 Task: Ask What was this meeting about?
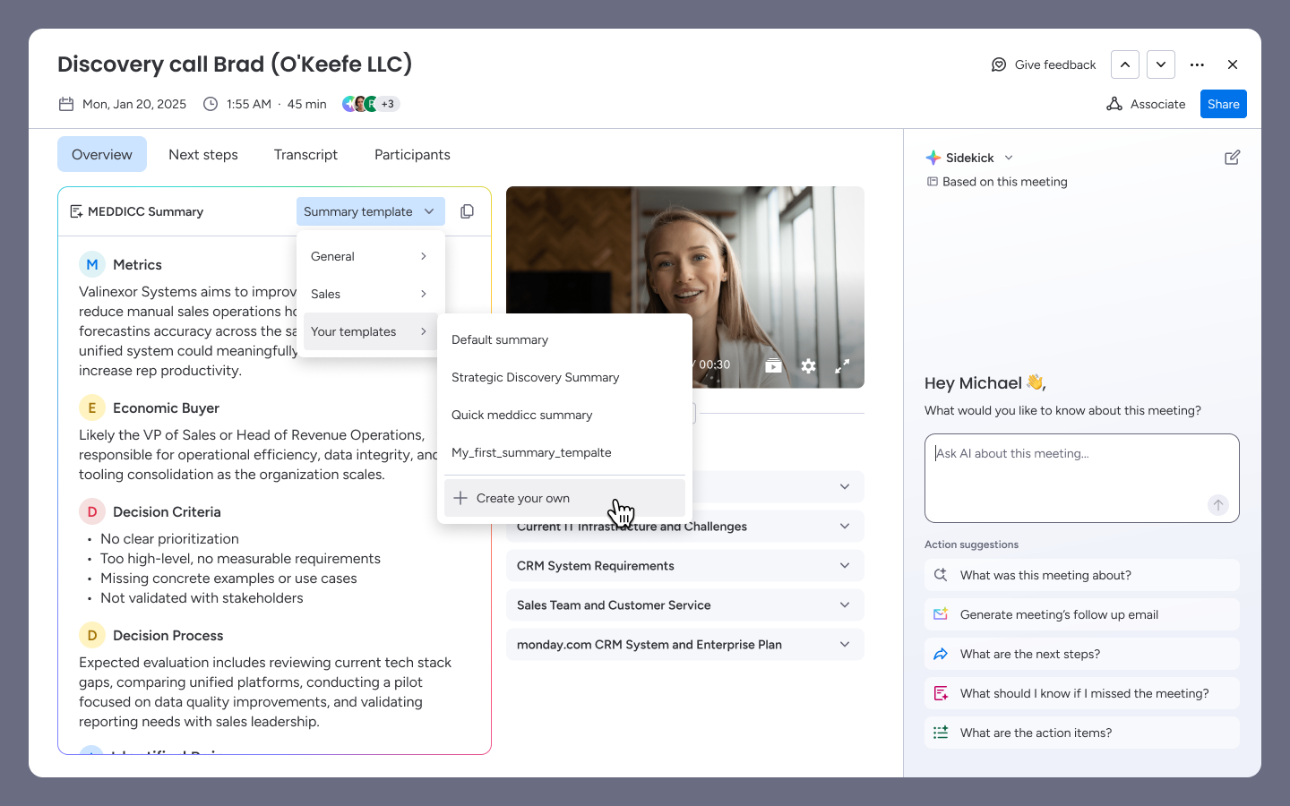pos(1082,575)
